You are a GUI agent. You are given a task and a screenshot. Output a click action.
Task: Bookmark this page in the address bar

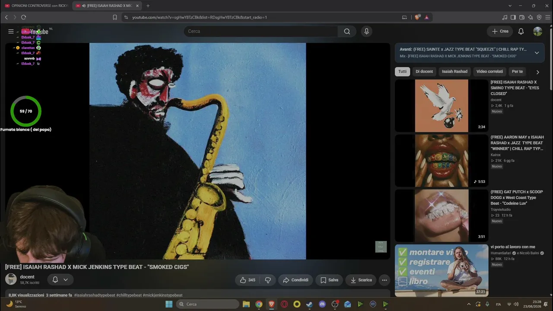[x=115, y=17]
